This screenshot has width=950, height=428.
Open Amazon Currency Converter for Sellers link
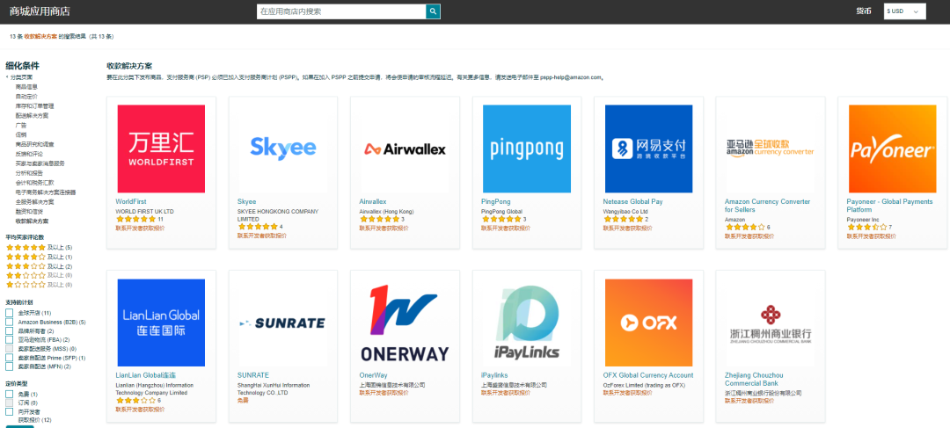pyautogui.click(x=767, y=206)
